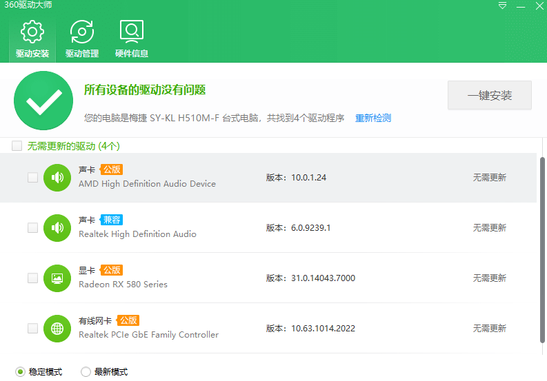Screen dimensions: 547x381
Task: Click the 所有设备的驱动没有问题 heading
Action: tap(145, 90)
